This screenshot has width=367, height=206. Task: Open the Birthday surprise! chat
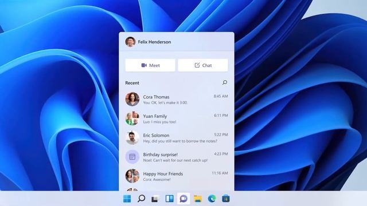click(x=177, y=157)
